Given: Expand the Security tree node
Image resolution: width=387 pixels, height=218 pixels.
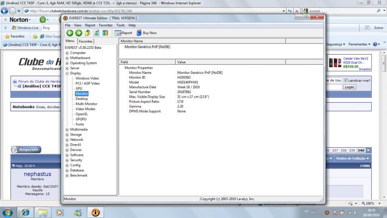Looking at the screenshot, I should tap(67, 160).
